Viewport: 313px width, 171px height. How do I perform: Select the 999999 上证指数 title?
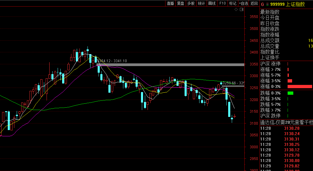tap(288, 4)
